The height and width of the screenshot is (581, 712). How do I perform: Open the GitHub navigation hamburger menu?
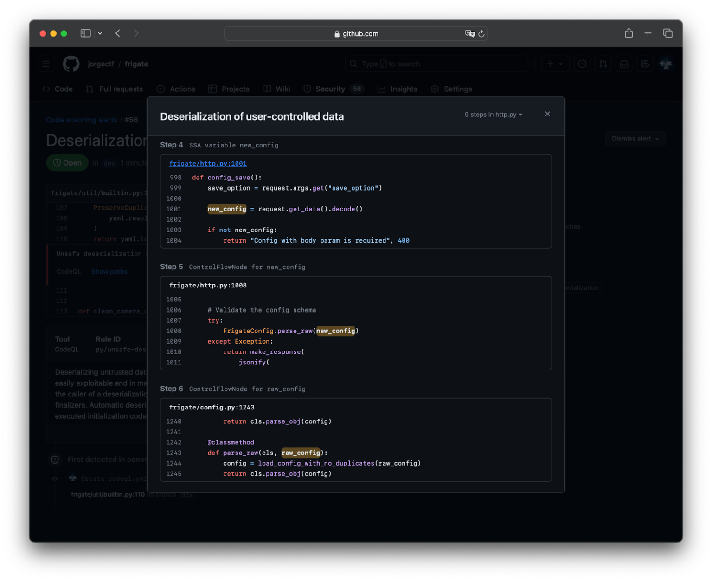click(46, 64)
